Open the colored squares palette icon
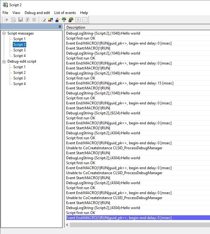 [51, 20]
